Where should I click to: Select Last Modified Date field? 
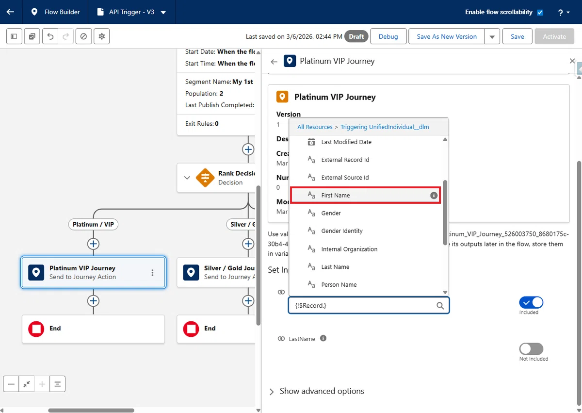366,142
